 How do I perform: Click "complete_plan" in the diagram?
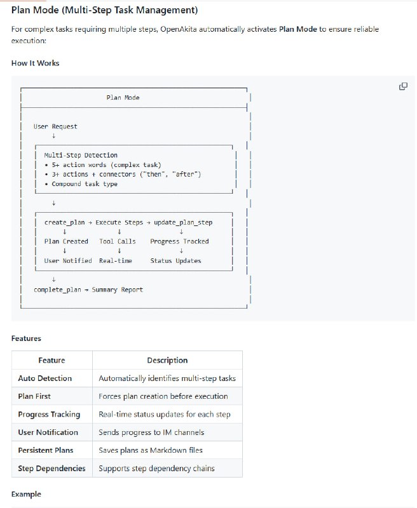coord(57,290)
